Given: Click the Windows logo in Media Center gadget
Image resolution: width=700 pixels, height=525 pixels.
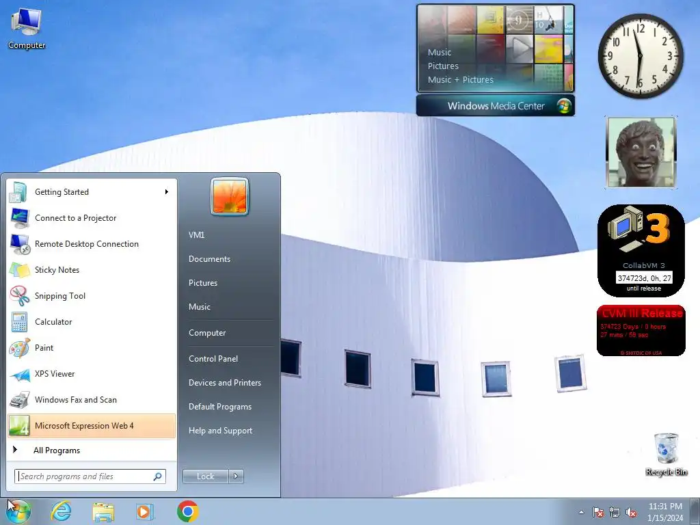Looking at the screenshot, I should [x=564, y=106].
